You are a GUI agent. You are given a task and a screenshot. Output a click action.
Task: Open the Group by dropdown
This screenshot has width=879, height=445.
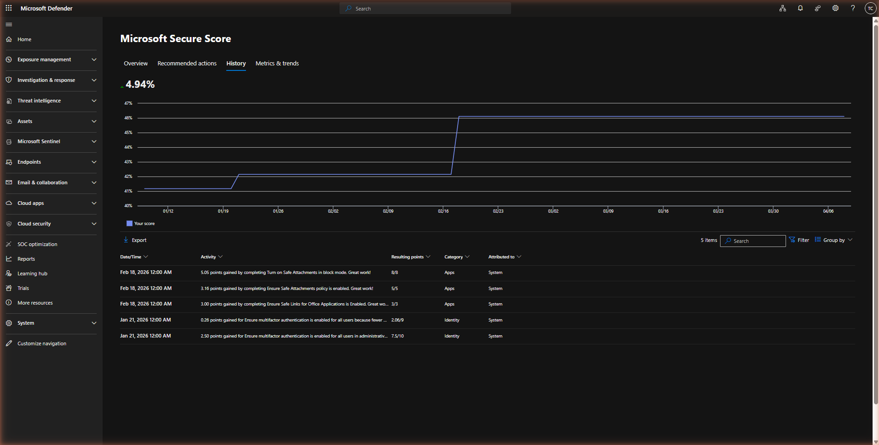(834, 240)
